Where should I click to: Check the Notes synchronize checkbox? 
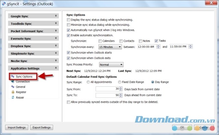point(141,41)
